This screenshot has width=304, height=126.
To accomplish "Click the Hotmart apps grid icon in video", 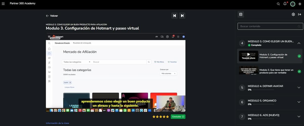I will click(x=178, y=37).
